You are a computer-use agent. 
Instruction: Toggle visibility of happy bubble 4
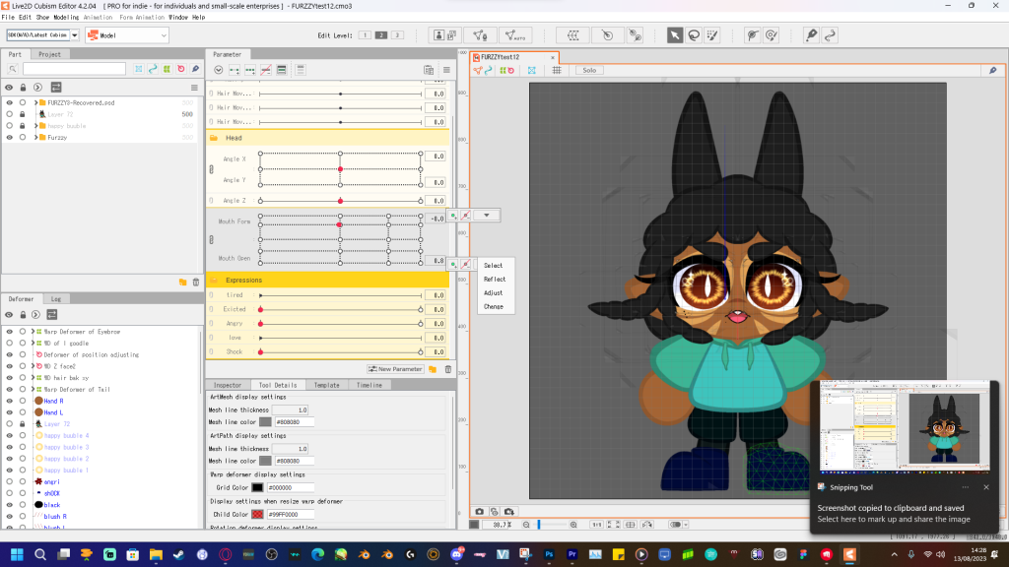click(x=9, y=436)
